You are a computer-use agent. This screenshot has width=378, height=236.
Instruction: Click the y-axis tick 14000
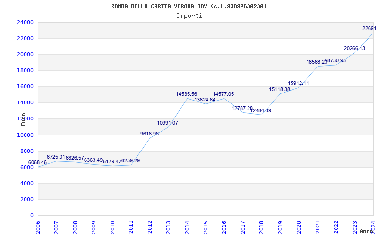click(25, 103)
